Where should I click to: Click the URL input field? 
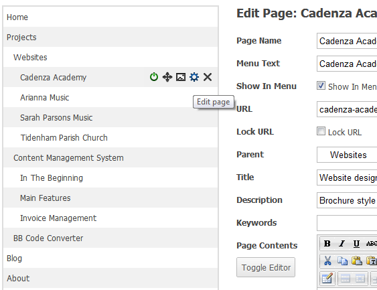pyautogui.click(x=347, y=109)
